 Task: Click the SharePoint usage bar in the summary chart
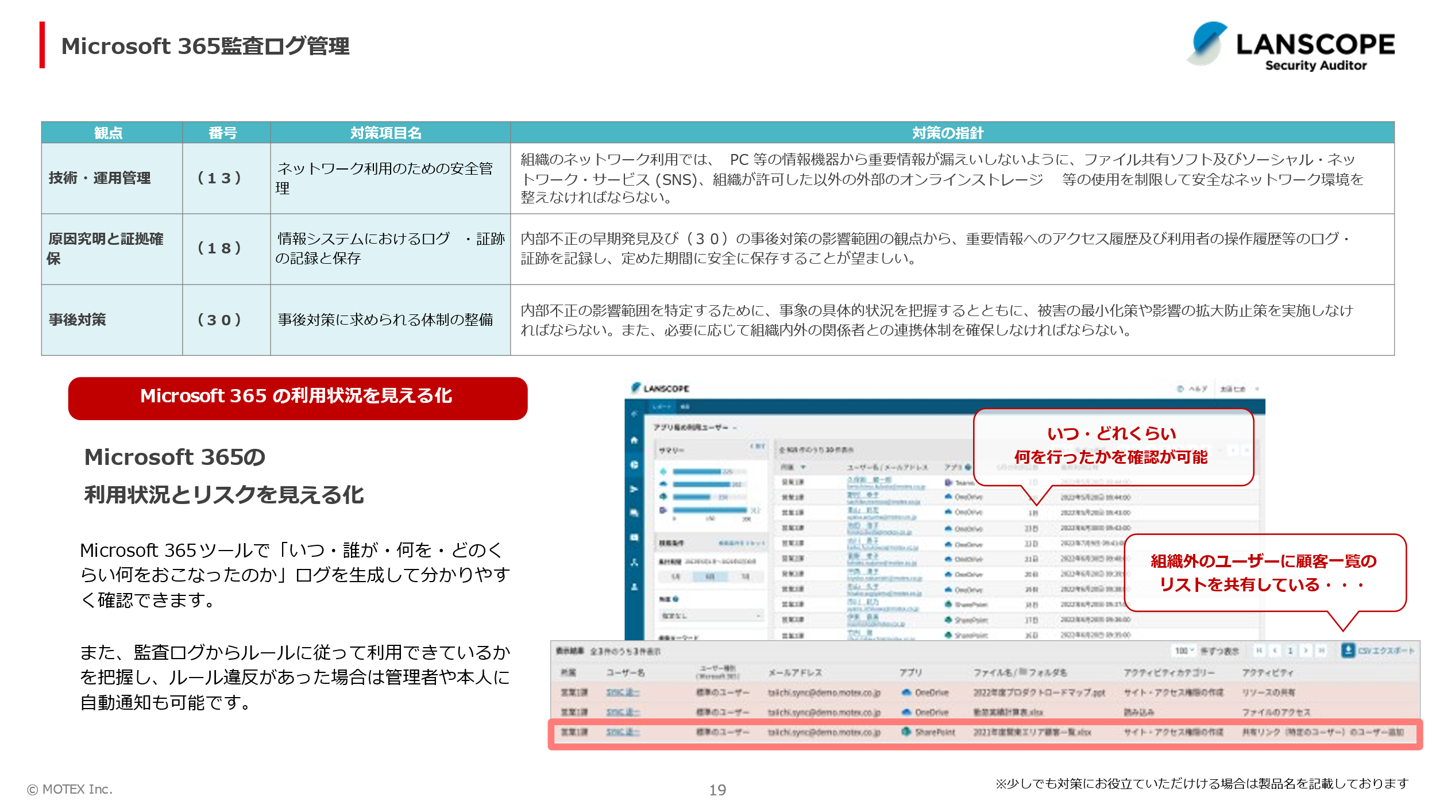pos(692,497)
